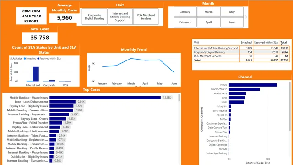Viewport: 293px width, 165px height.
Task: Click the 35758 grand total cell
Action: pos(284,60)
